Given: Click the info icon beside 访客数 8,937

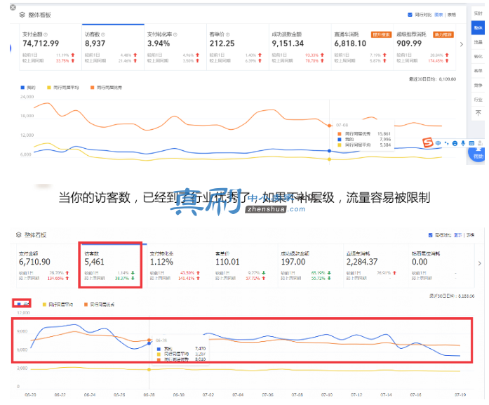Looking at the screenshot, I should point(103,34).
